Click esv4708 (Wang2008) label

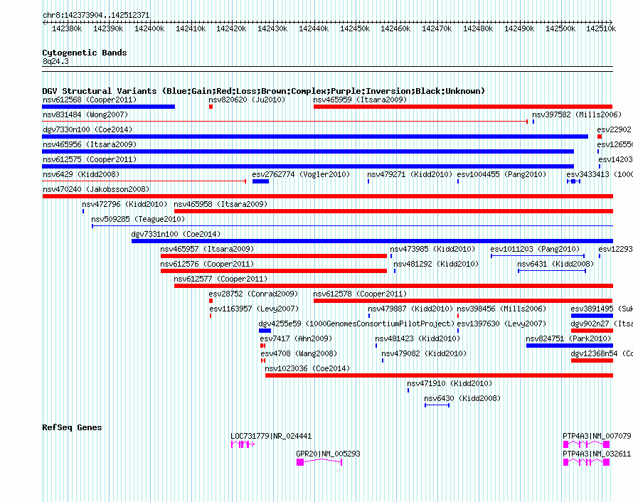[x=299, y=353]
